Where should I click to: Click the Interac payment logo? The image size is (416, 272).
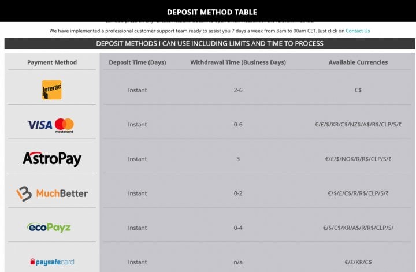[x=52, y=90]
